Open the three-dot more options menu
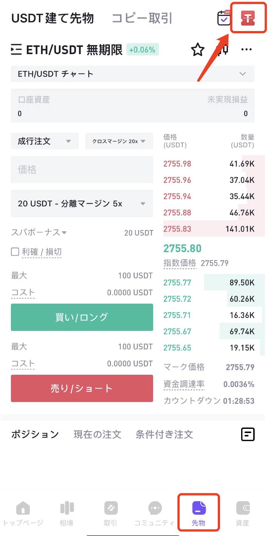This screenshot has width=274, height=536. tap(246, 50)
